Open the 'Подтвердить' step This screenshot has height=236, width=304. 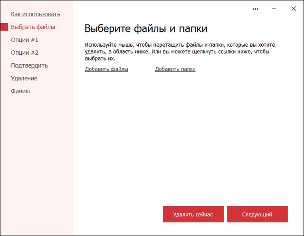[29, 66]
